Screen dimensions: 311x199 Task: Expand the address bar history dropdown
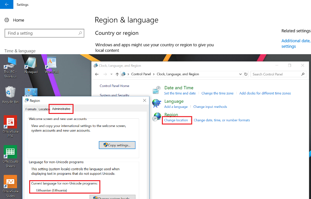[x=241, y=74]
